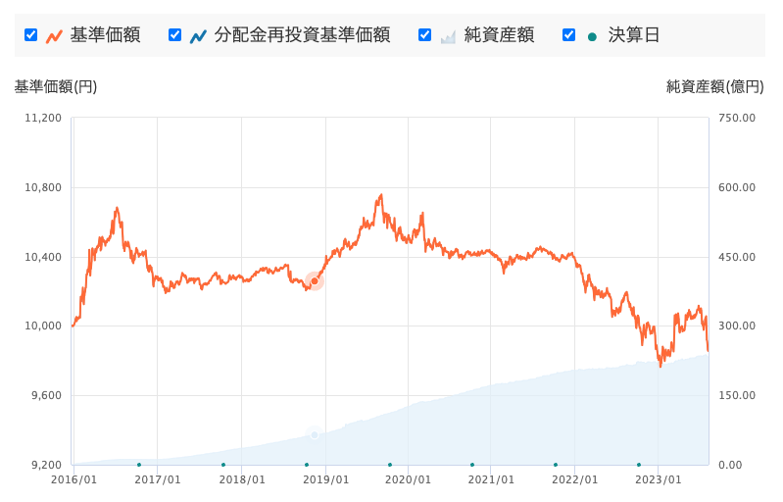The image size is (783, 502).
Task: Click the highlighted orange data point on the line
Action: click(315, 281)
